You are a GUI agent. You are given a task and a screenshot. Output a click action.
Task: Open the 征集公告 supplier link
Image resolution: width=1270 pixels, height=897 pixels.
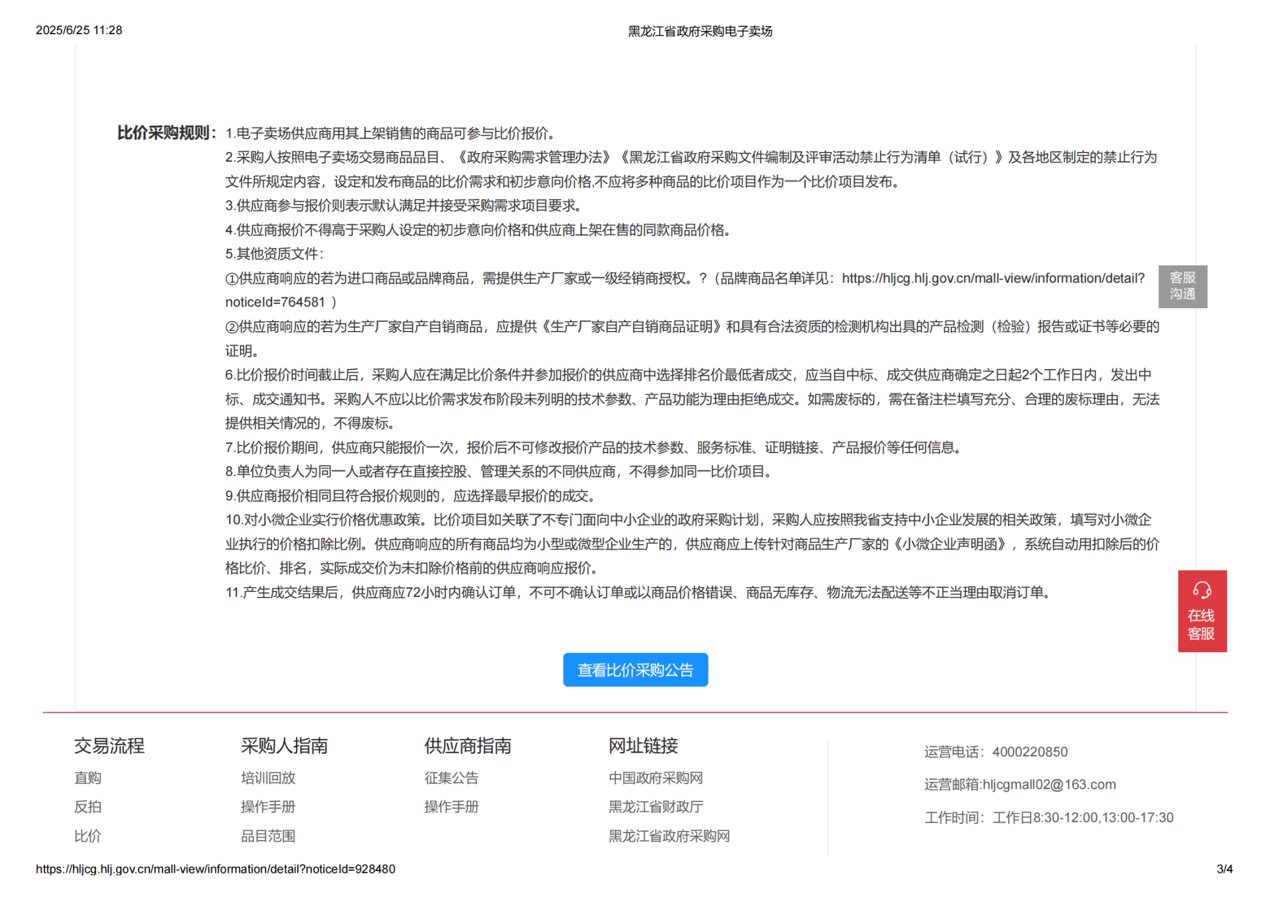[x=451, y=777]
